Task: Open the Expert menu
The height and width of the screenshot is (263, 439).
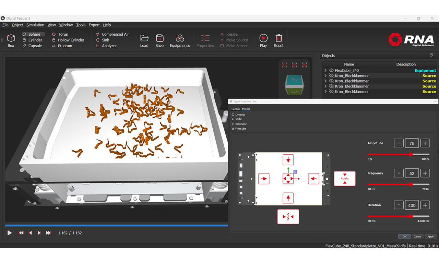Action: 94,25
